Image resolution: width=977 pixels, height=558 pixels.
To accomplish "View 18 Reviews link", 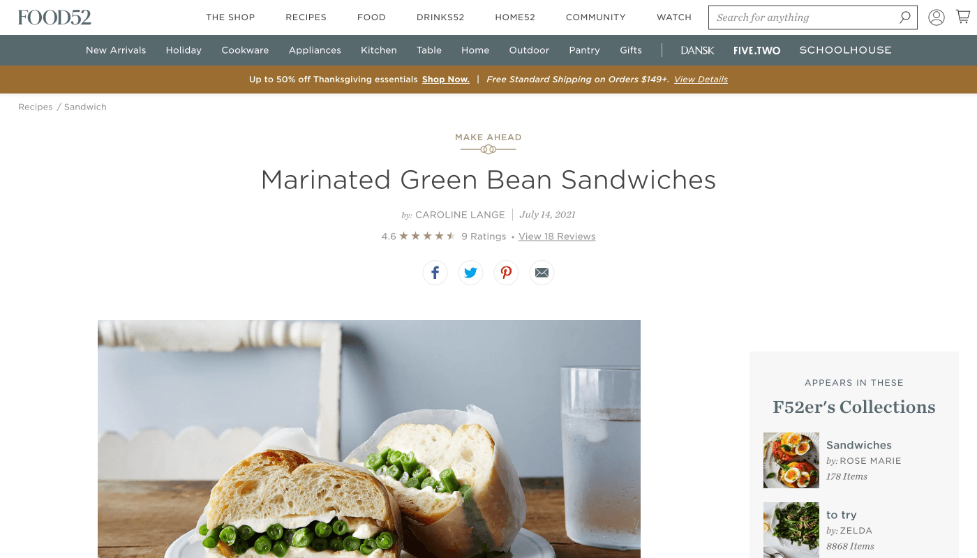I will click(x=557, y=236).
